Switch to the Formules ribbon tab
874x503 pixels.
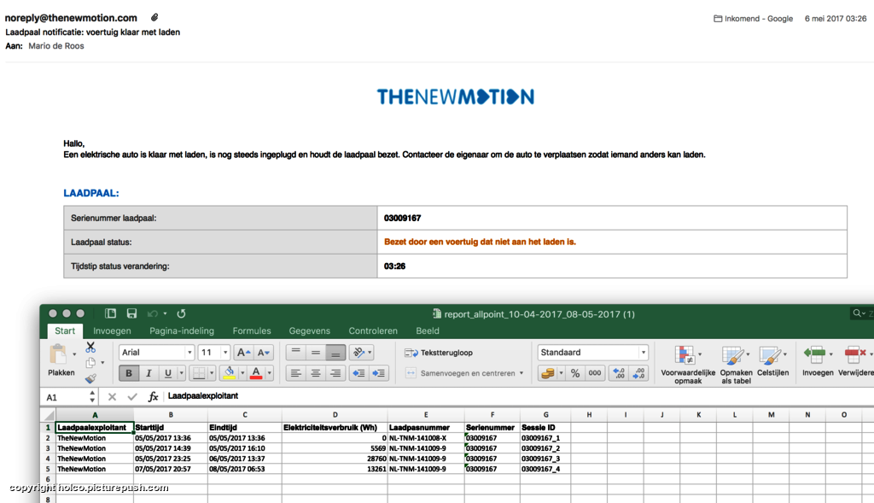click(x=252, y=330)
